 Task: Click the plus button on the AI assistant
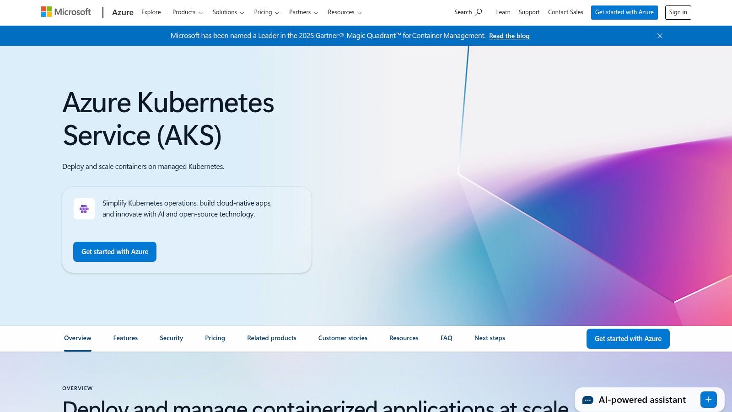708,400
